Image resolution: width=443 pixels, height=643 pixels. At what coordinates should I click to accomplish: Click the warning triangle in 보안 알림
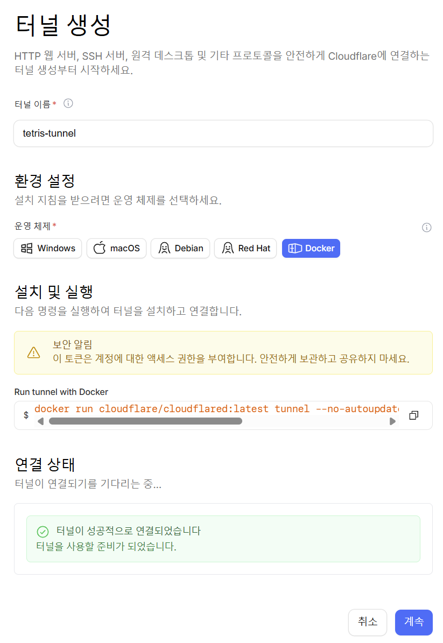tap(33, 352)
